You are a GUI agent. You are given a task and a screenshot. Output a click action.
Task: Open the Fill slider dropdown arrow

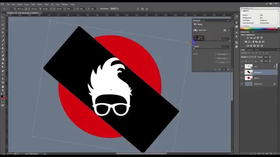[270, 61]
